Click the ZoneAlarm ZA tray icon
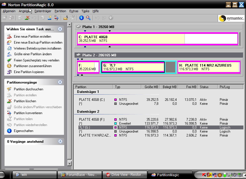Screen dimensions: 246x179 click(209, 175)
